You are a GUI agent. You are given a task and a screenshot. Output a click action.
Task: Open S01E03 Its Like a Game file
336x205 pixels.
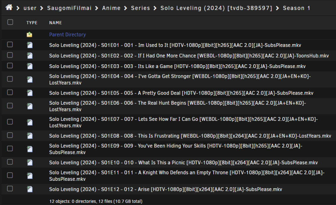(x=177, y=66)
